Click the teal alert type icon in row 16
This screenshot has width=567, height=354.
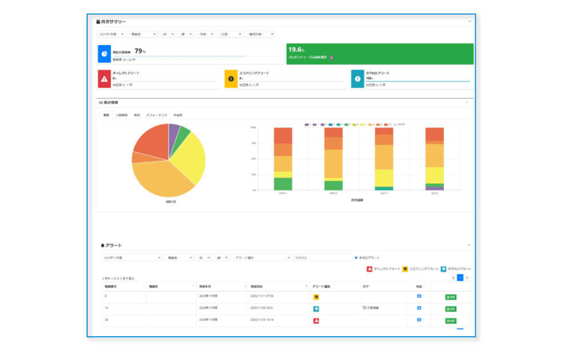[316, 308]
